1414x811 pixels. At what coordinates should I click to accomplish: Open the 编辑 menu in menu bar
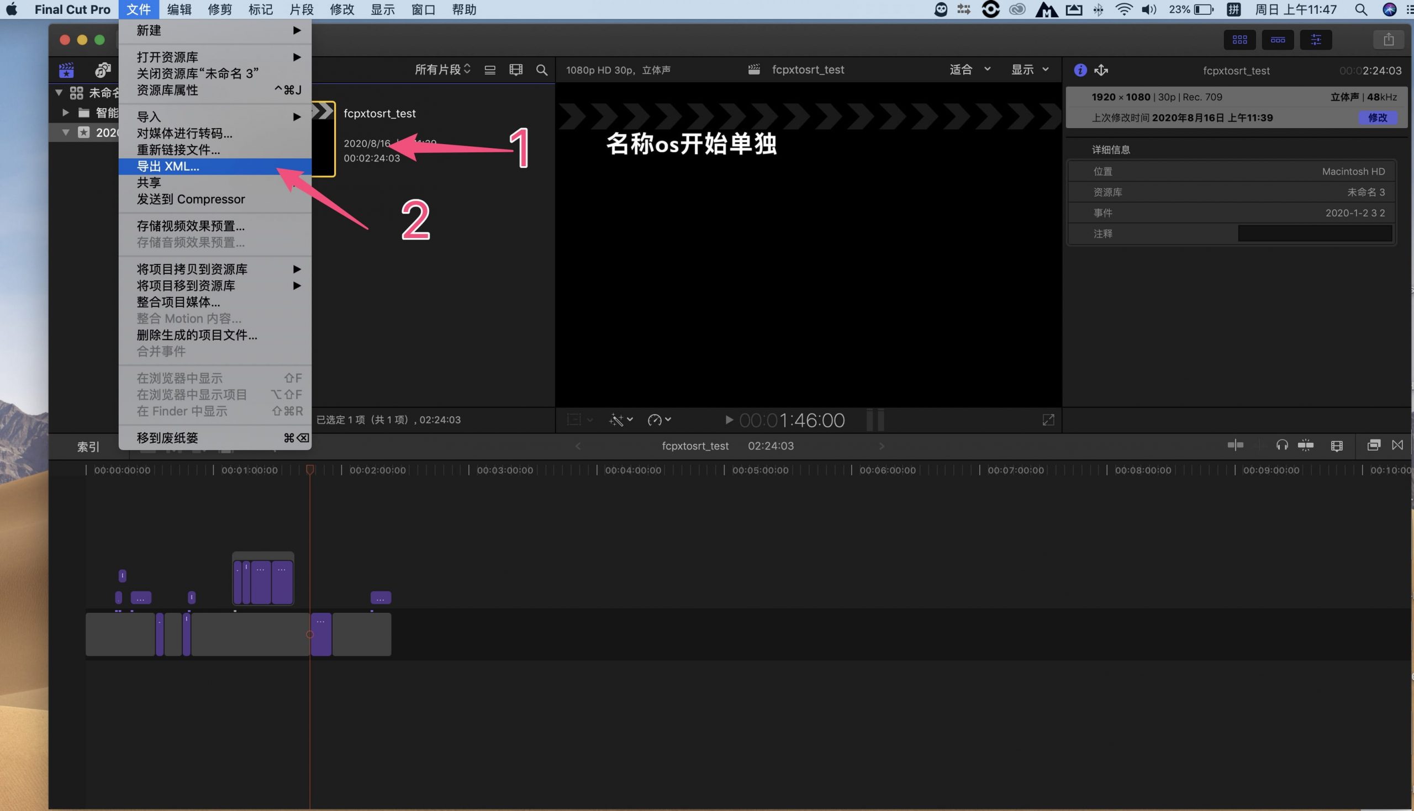[179, 9]
